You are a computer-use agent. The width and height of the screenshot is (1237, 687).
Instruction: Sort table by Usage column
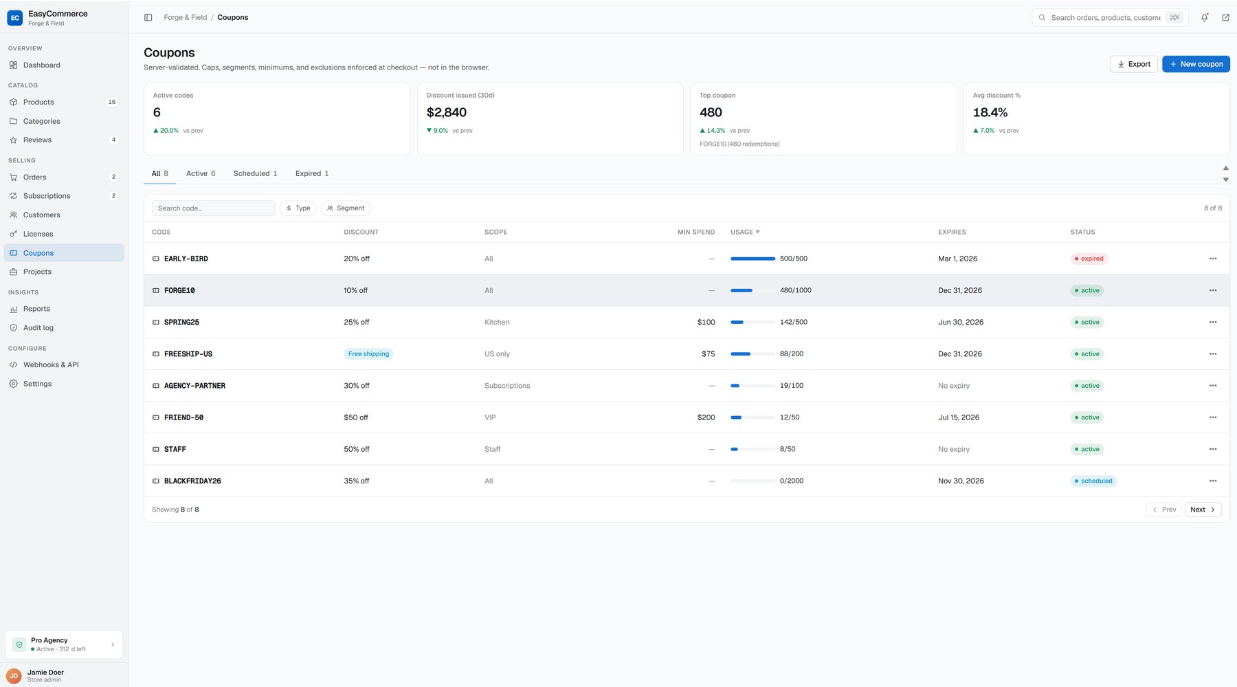click(x=745, y=232)
